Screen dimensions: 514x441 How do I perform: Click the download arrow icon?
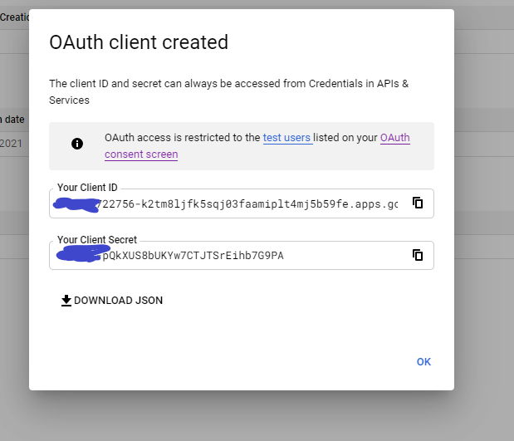[x=66, y=301]
